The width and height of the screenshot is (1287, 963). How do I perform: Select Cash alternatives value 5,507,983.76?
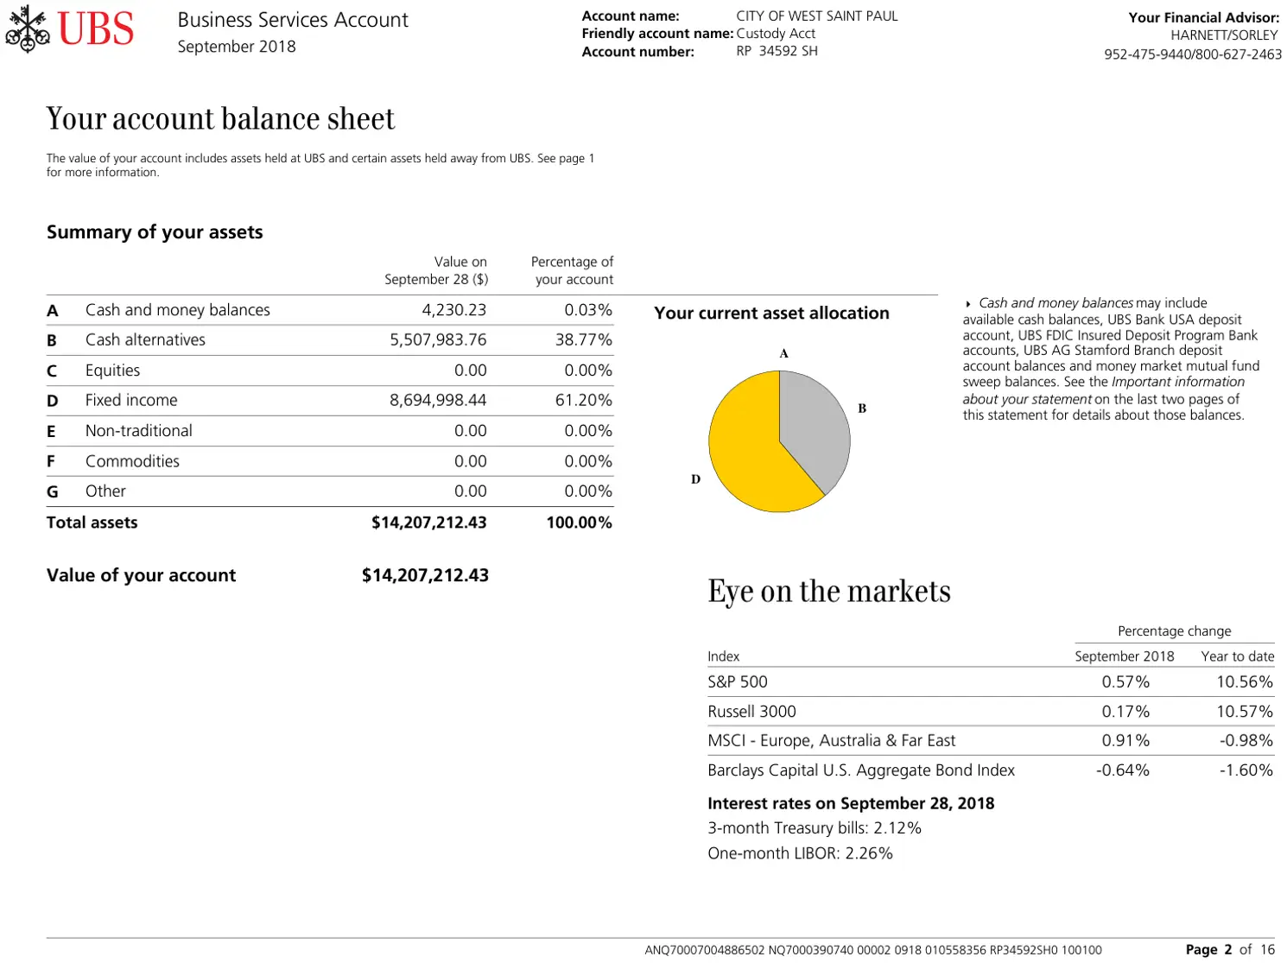(x=438, y=340)
